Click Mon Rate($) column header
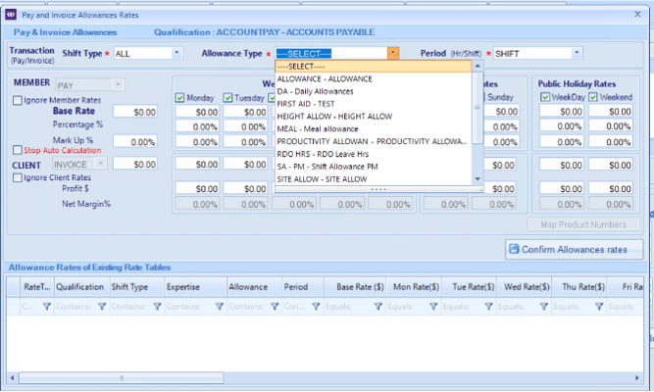Viewport: 654px width, 392px height. coord(414,287)
